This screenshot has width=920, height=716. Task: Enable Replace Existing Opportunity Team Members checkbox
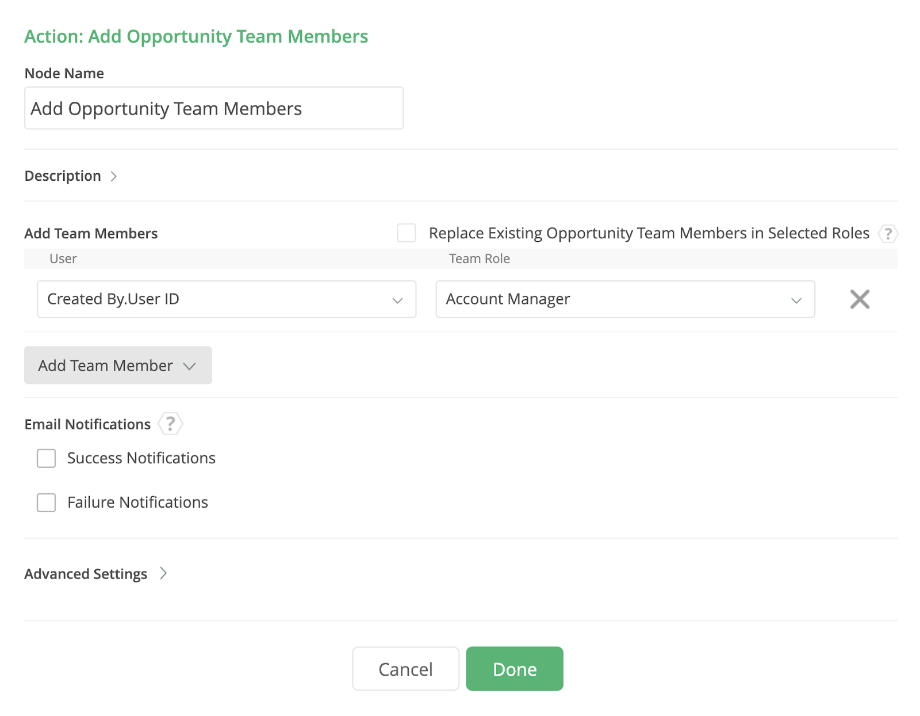point(406,233)
